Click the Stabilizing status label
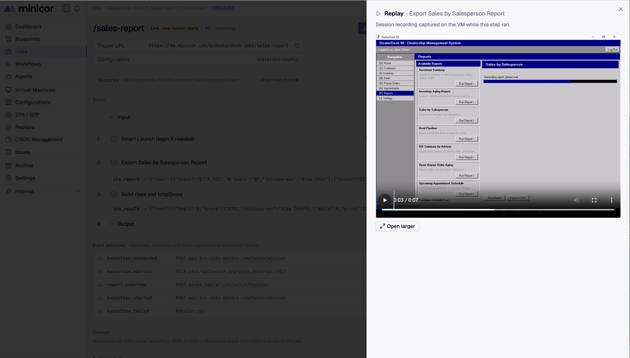The image size is (630, 358). 225,28
